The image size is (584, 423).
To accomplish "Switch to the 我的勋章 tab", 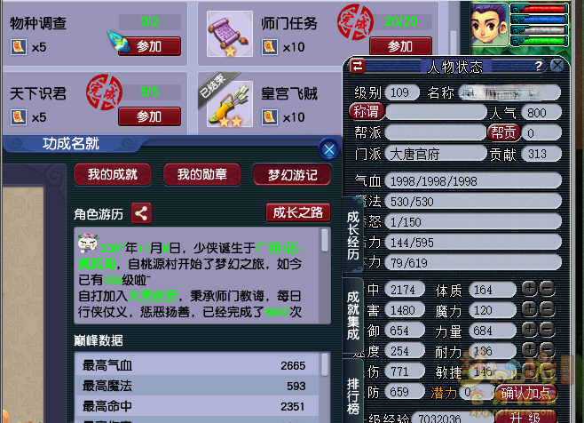I will [201, 174].
